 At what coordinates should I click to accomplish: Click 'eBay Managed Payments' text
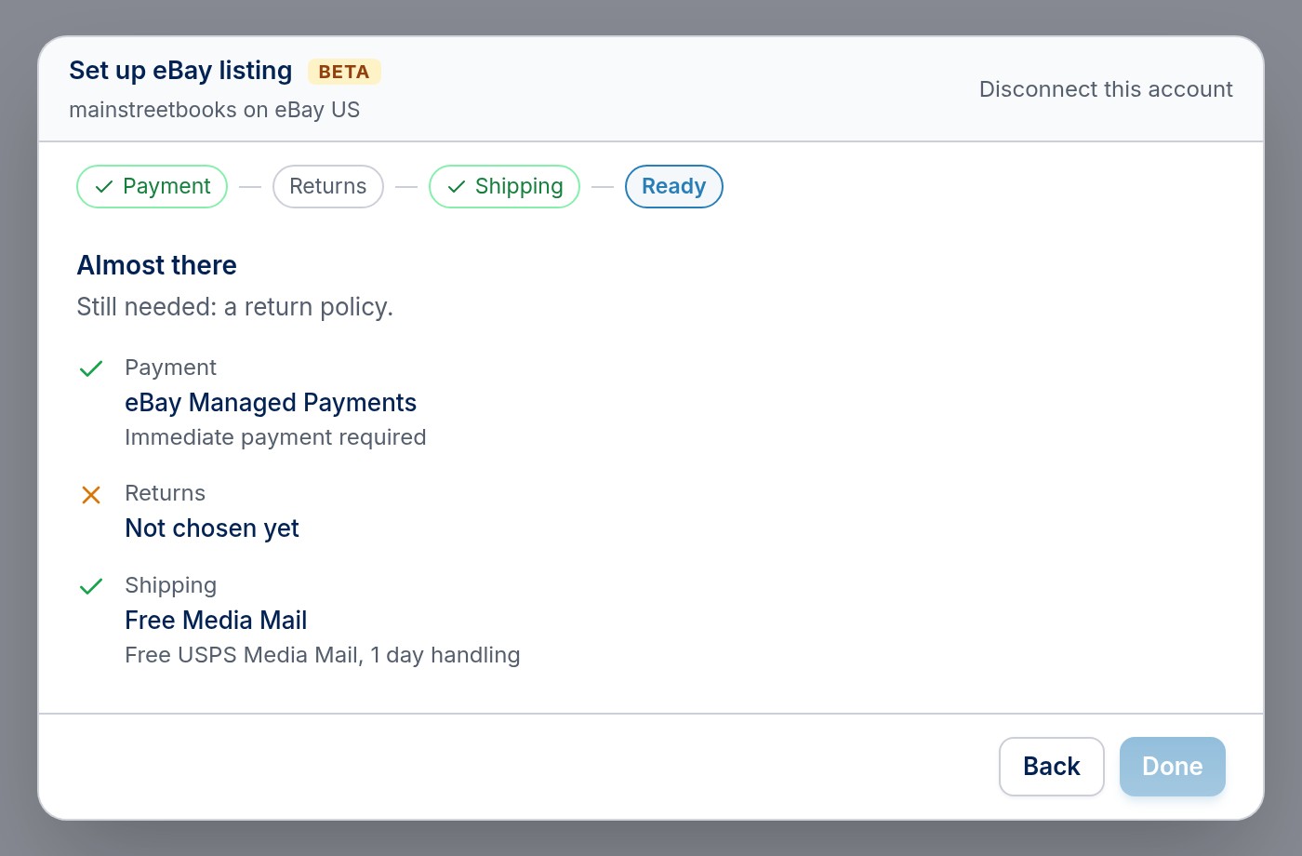click(271, 403)
